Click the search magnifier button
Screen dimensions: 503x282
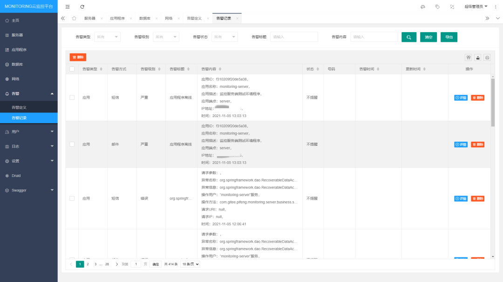click(x=409, y=37)
